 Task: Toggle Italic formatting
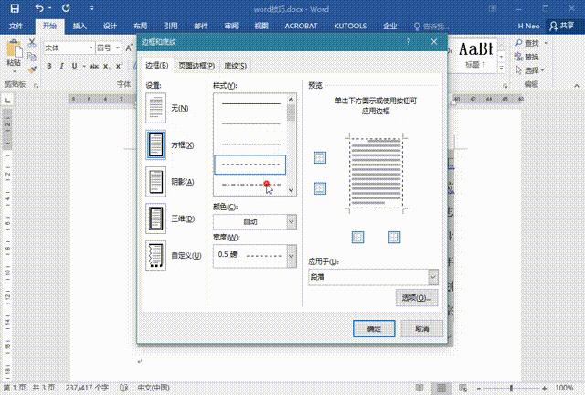(61, 66)
